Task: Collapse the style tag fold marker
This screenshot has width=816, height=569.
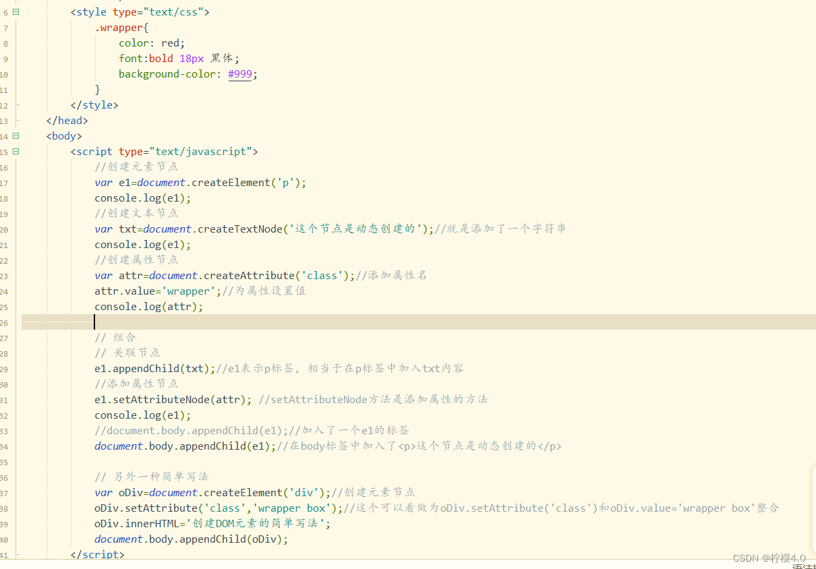Action: pos(16,12)
